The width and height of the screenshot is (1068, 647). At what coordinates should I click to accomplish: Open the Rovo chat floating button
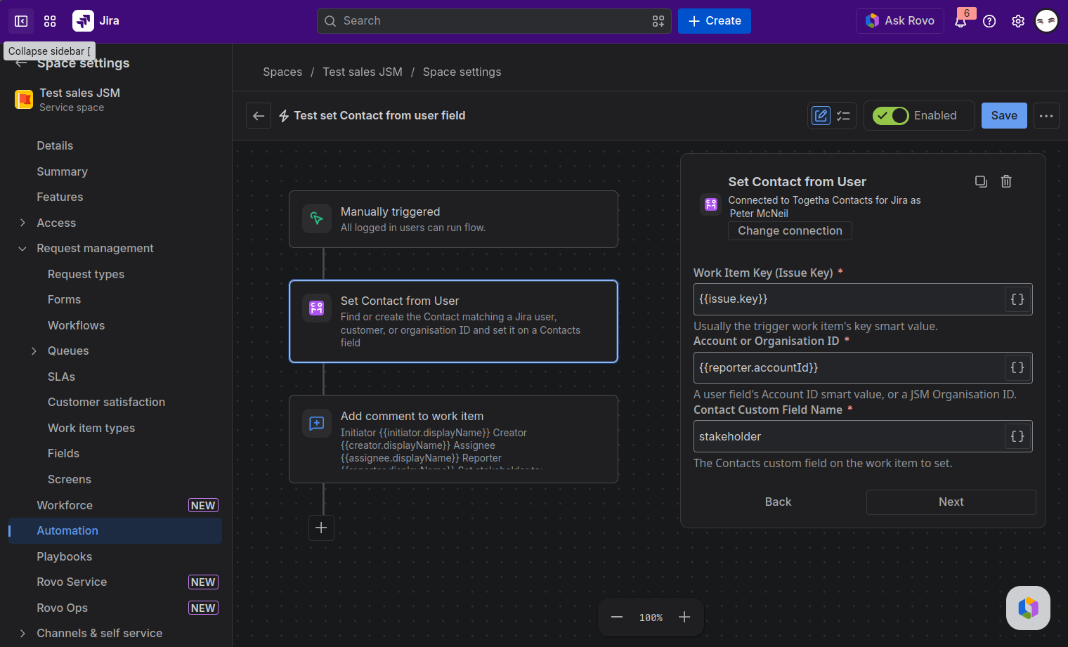(x=1028, y=608)
